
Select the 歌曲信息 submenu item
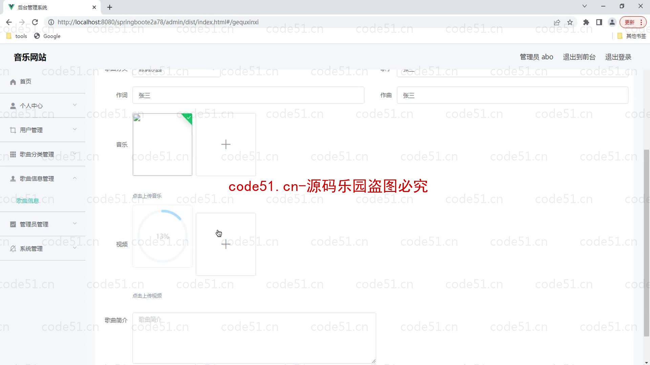click(x=27, y=201)
